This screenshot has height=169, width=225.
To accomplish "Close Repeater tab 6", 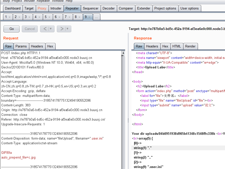I will [59, 17].
